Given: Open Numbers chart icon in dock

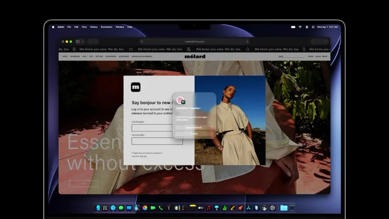Looking at the screenshot, I should point(225,208).
